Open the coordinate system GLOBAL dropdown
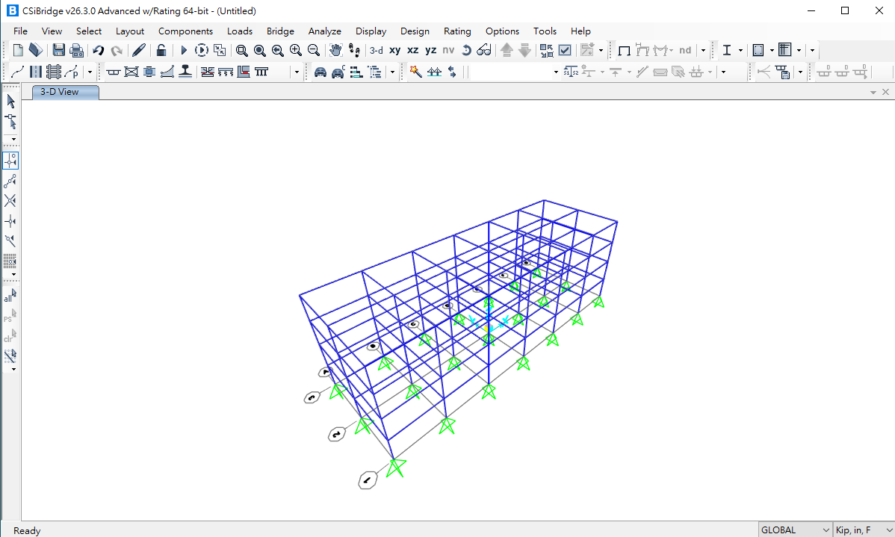The image size is (895, 537). (795, 530)
